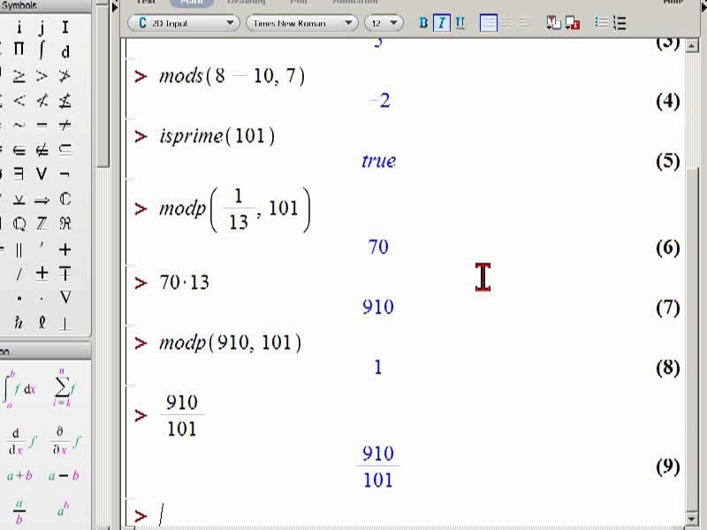This screenshot has height=530, width=707.
Task: Insert the rationals ℚ symbol
Action: click(x=19, y=223)
